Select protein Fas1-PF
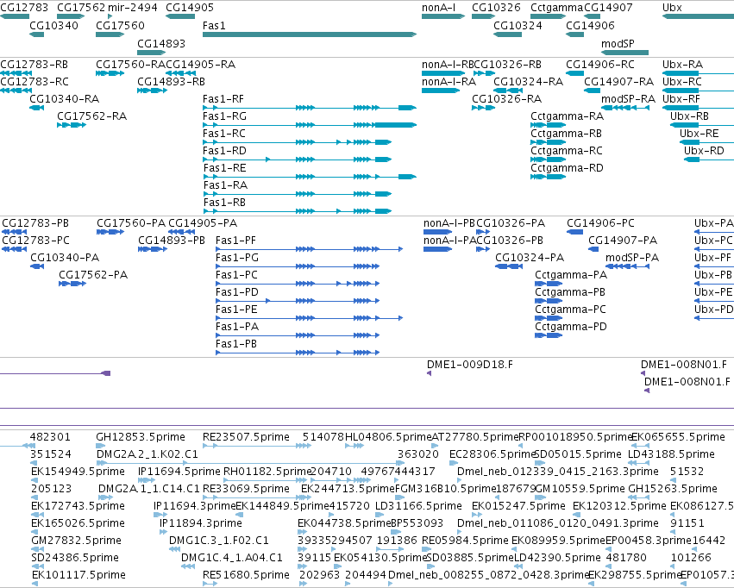 coord(235,241)
